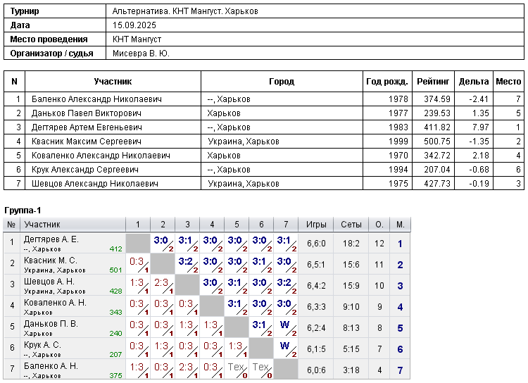Click the Место column header

[x=508, y=82]
